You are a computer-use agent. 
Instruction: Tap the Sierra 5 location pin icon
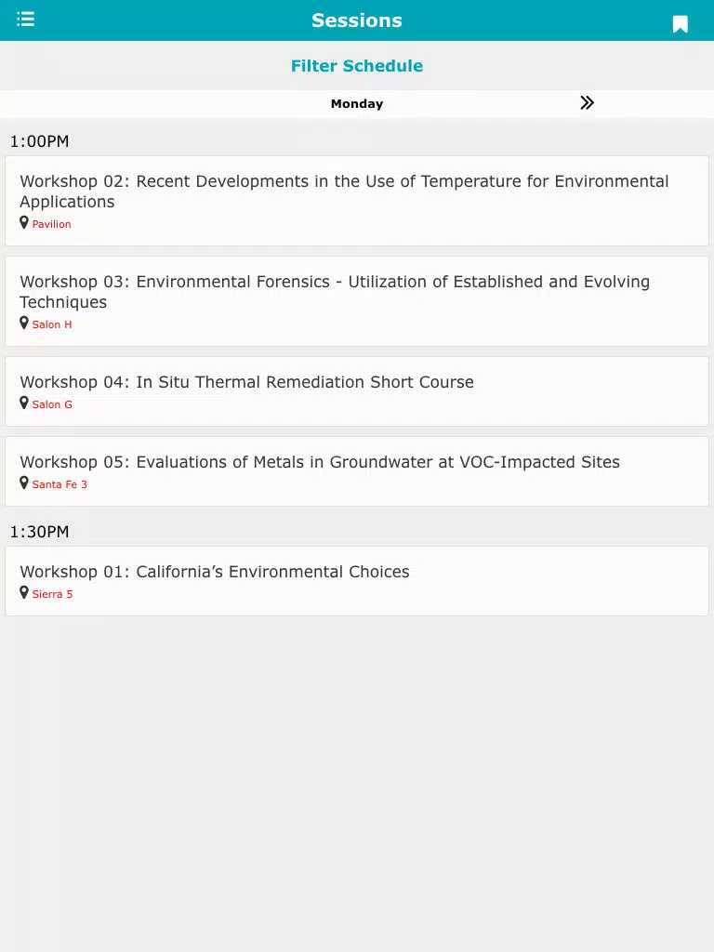click(23, 592)
